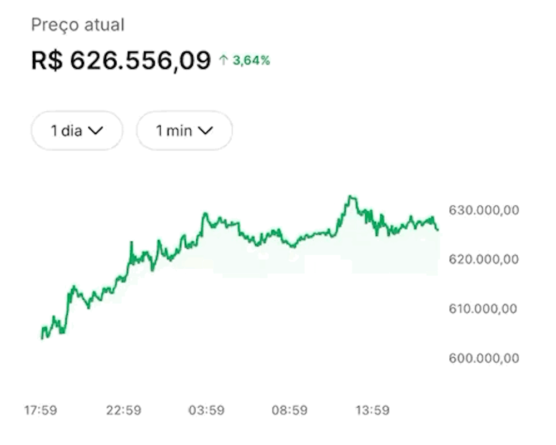The width and height of the screenshot is (556, 445).
Task: Click the 630.000,00 price axis label
Action: 483,210
